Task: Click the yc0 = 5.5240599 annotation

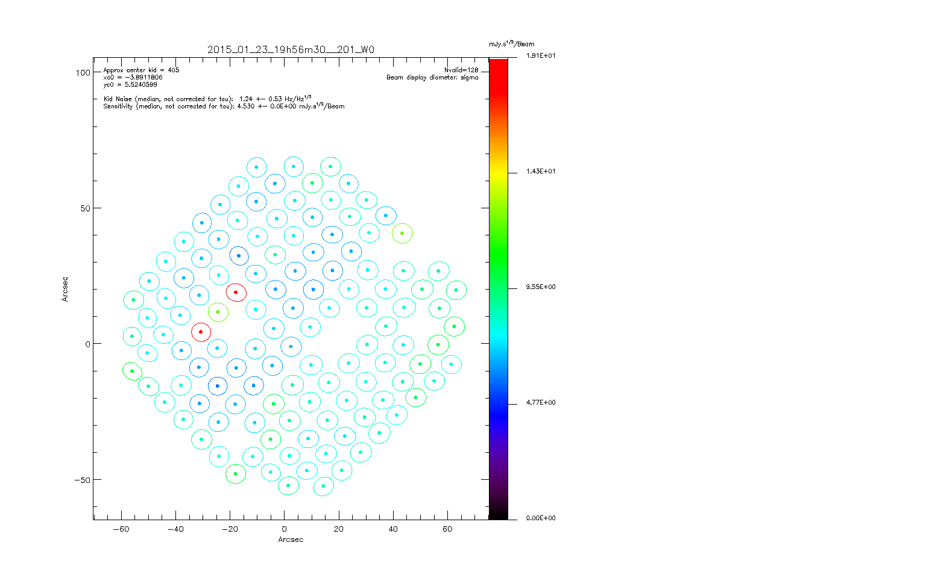Action: [x=130, y=85]
